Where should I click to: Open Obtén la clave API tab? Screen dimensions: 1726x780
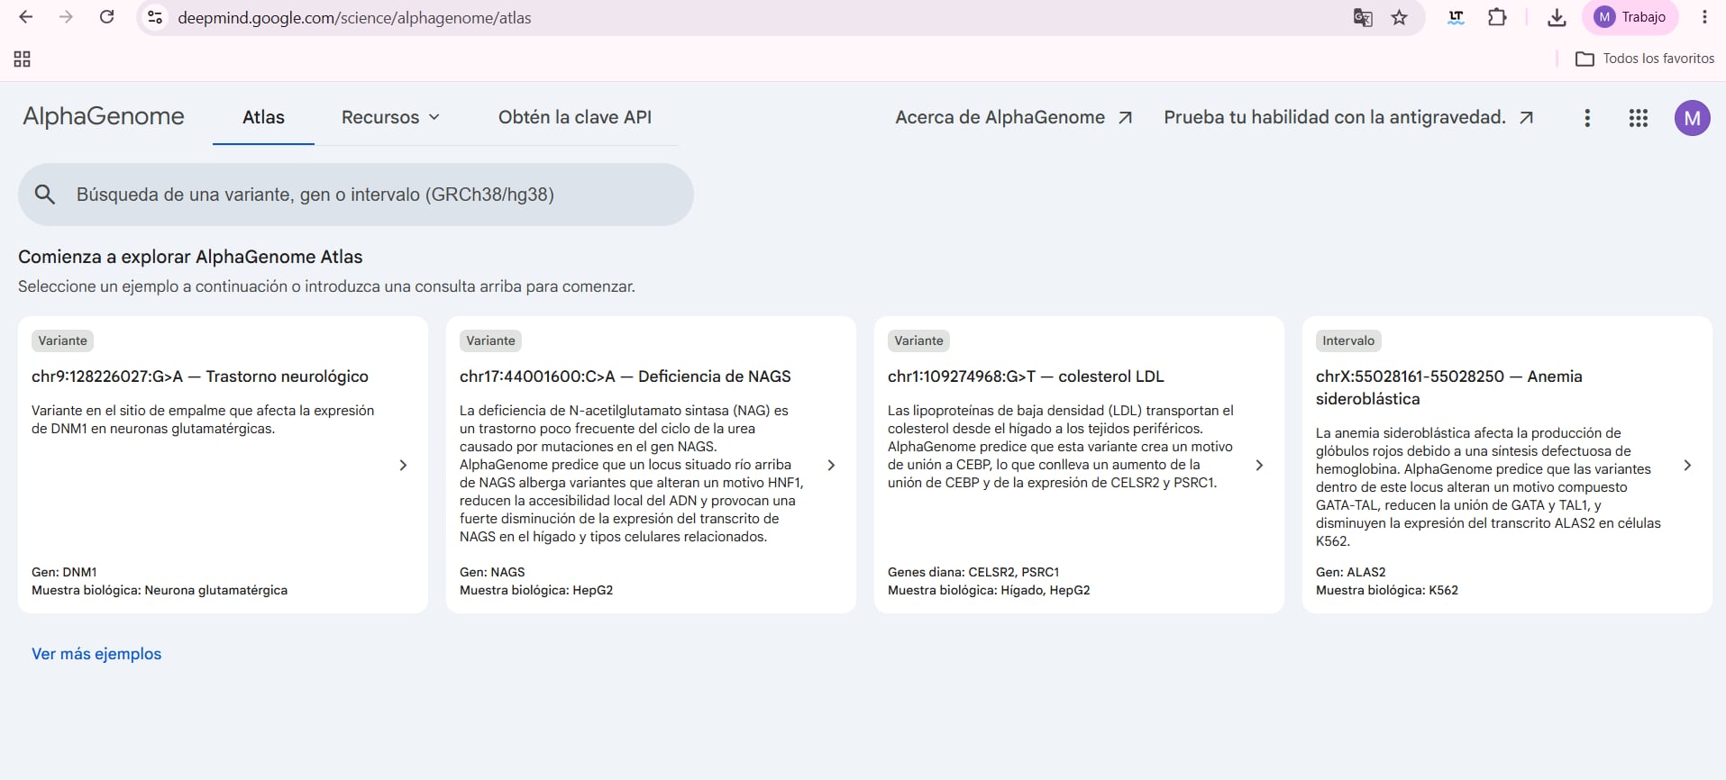575,117
